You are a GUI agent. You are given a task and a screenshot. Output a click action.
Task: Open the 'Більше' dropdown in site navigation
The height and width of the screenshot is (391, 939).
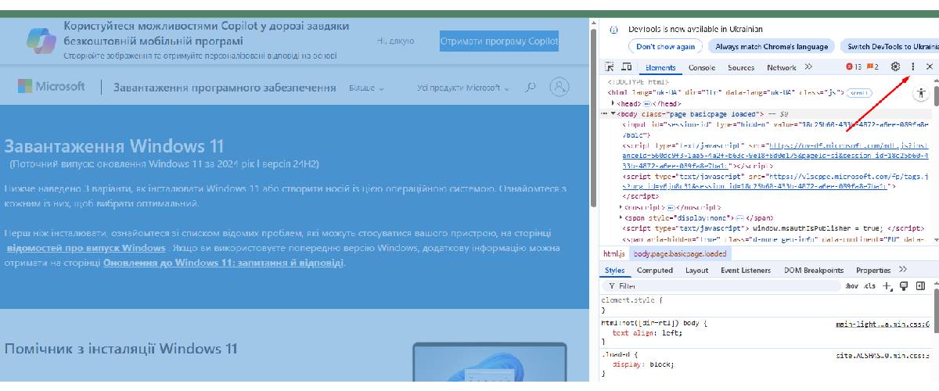[366, 88]
